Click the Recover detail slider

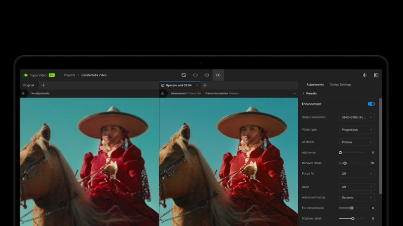[352, 163]
